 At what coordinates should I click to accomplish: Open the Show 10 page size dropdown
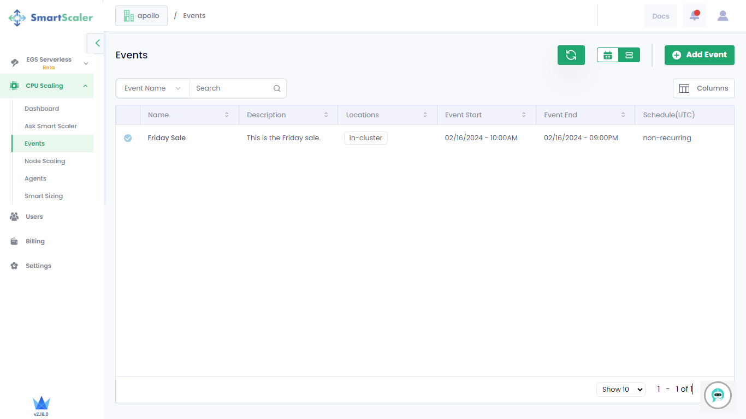click(x=620, y=390)
